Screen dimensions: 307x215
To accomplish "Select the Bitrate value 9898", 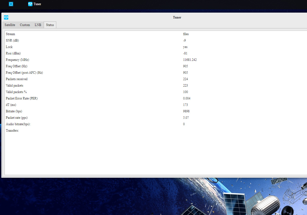I will pos(186,111).
